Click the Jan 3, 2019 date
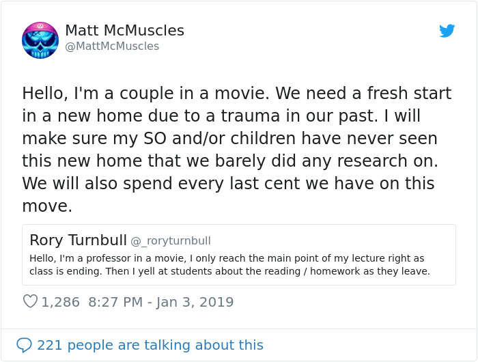Screen dimensions: 478x362 click(194, 302)
